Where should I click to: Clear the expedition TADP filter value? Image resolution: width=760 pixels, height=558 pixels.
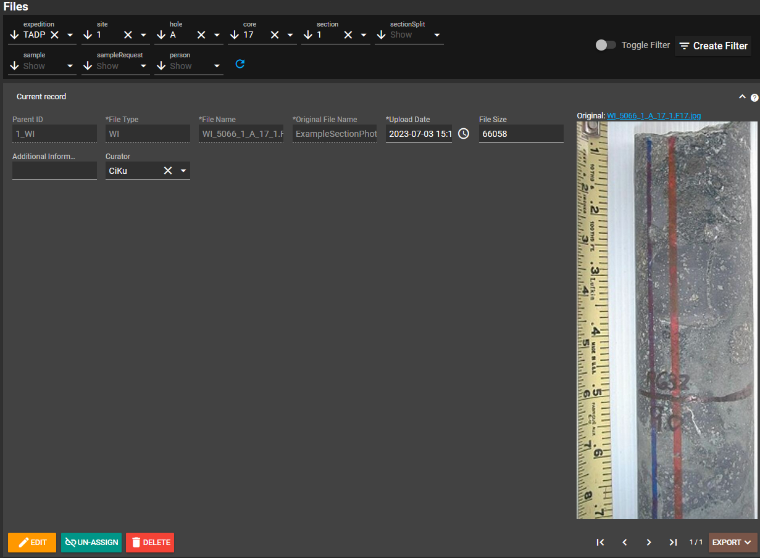(x=54, y=35)
